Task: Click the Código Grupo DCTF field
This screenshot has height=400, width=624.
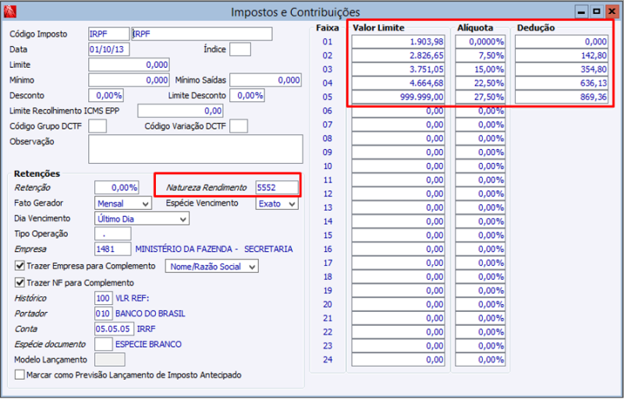Action: [97, 126]
